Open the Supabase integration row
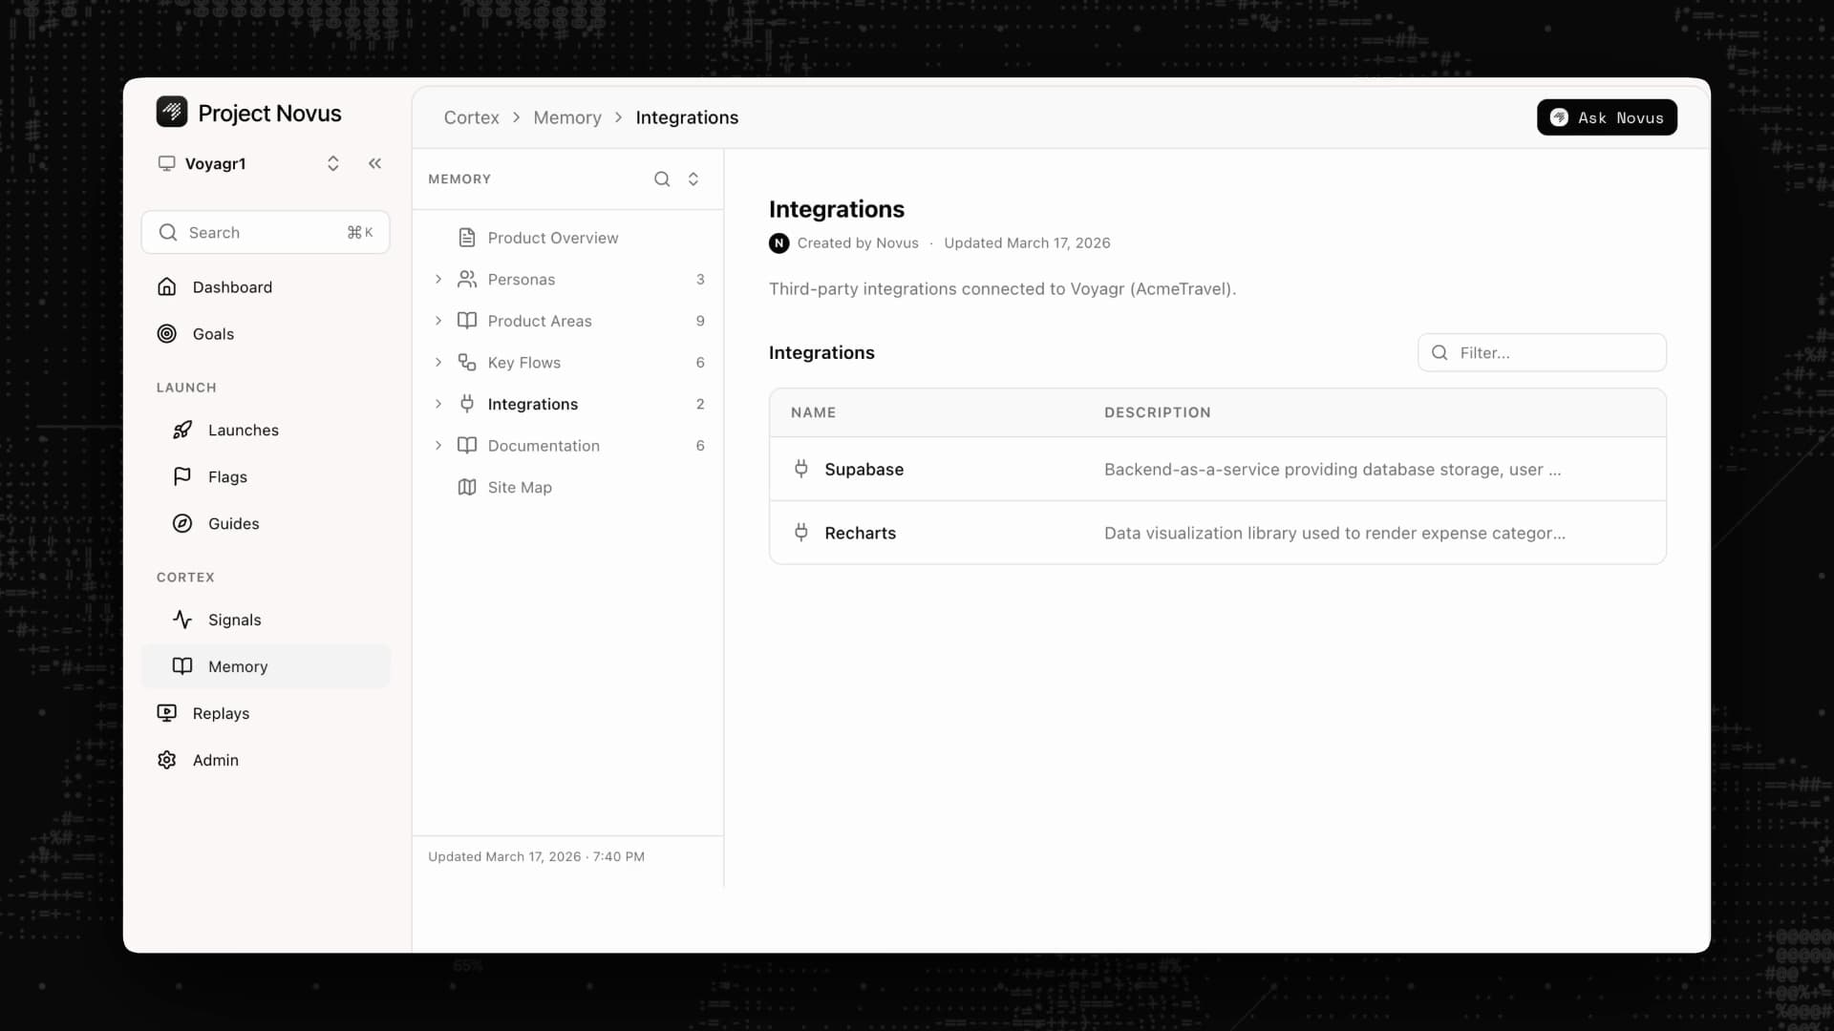The width and height of the screenshot is (1834, 1031). (864, 470)
